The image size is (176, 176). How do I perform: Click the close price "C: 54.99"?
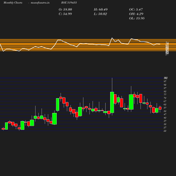[65, 14]
